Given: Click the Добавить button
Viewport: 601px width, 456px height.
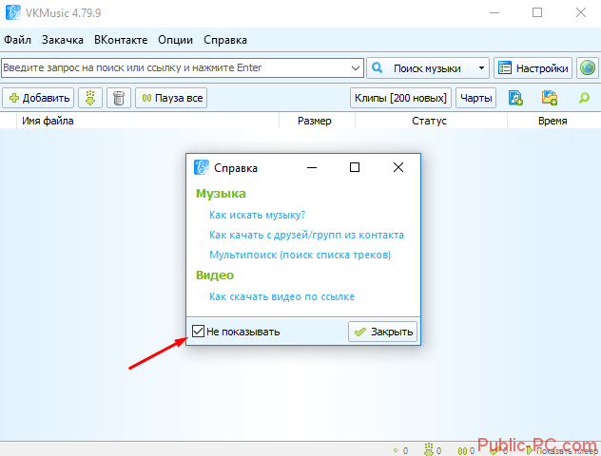Looking at the screenshot, I should 38,98.
